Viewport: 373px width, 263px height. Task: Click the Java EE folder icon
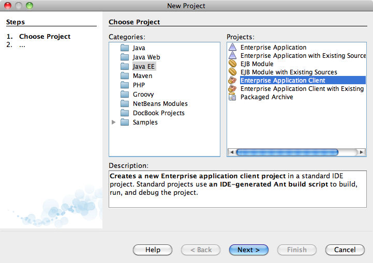coord(125,66)
